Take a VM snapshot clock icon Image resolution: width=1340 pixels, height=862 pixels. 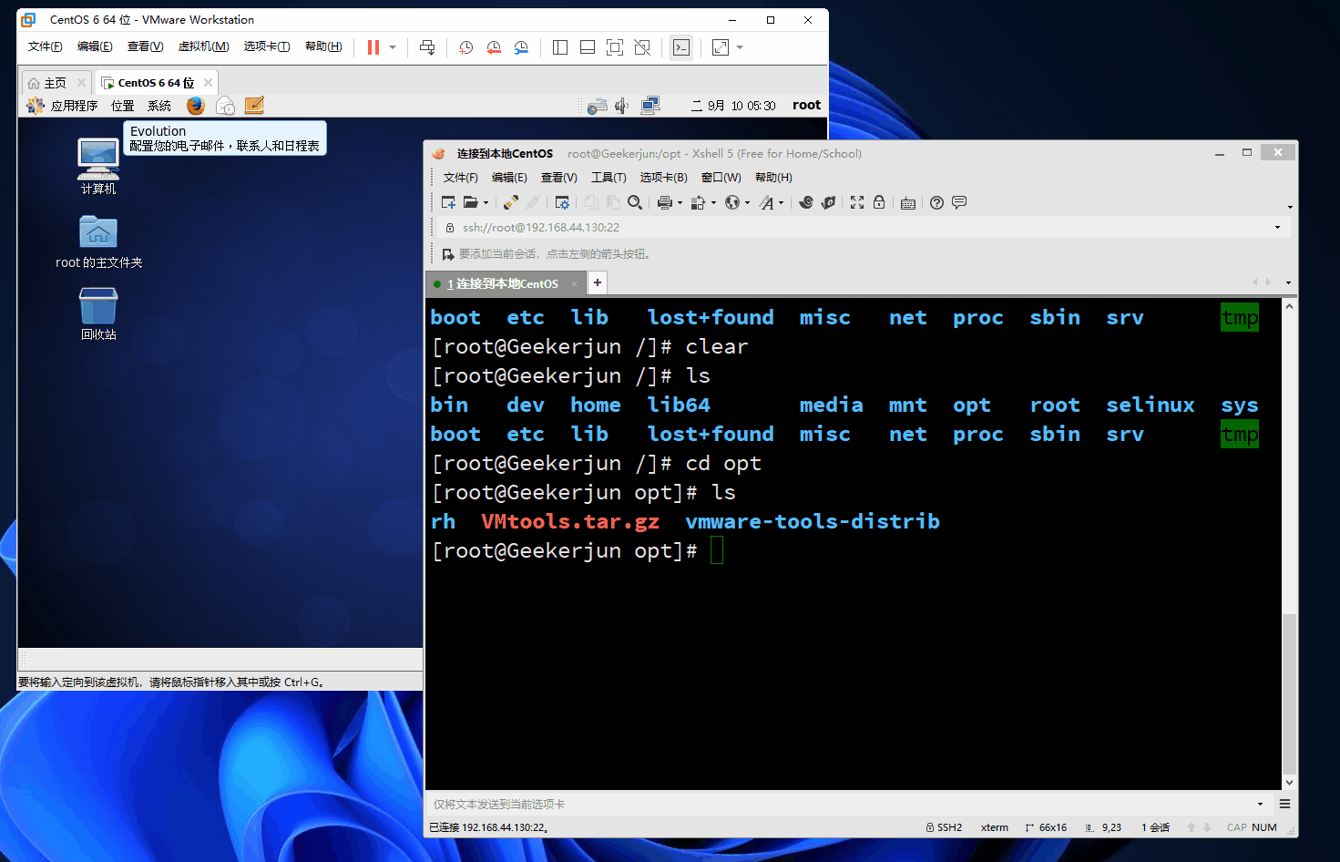(465, 47)
